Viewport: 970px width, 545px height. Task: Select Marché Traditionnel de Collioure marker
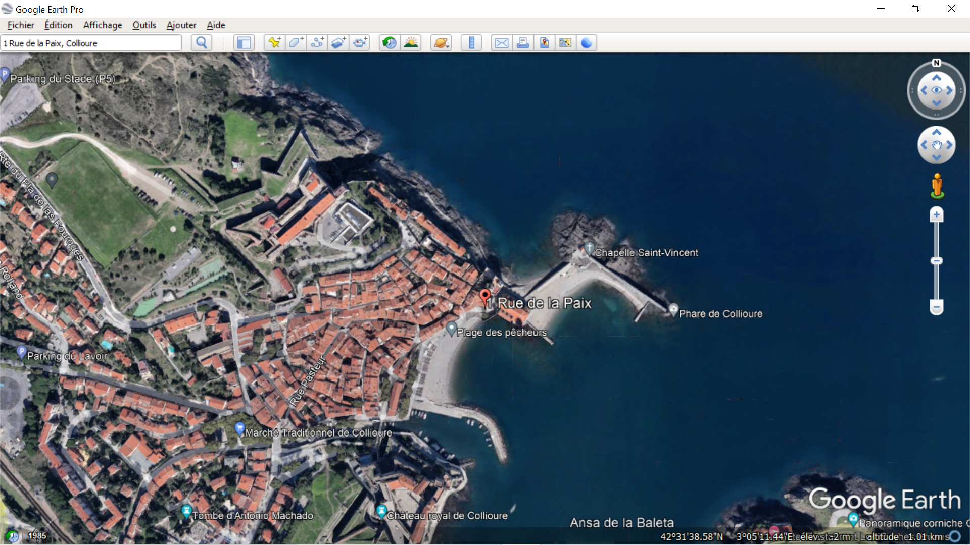pos(240,429)
